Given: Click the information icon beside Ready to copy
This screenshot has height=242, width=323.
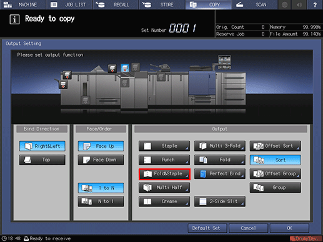Looking at the screenshot, I should 14,19.
